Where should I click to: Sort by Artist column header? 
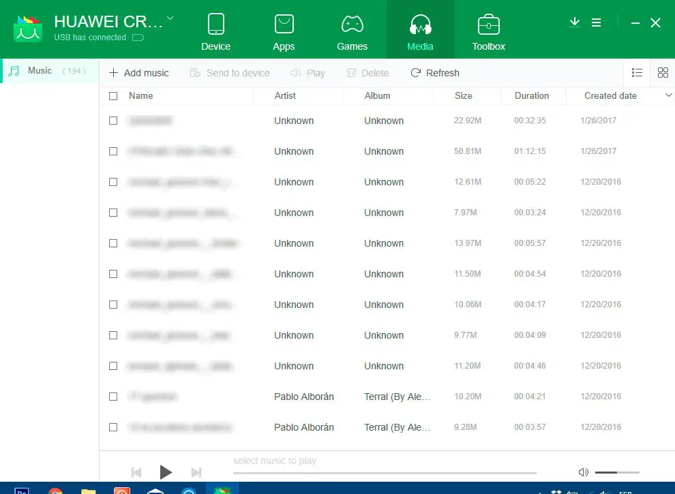[x=285, y=95]
